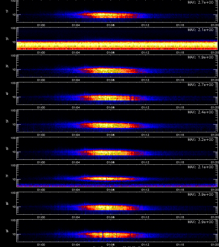Select MAX: 2.1e+00 in the 2F panel
This screenshot has width=219, height=247.
point(200,30)
